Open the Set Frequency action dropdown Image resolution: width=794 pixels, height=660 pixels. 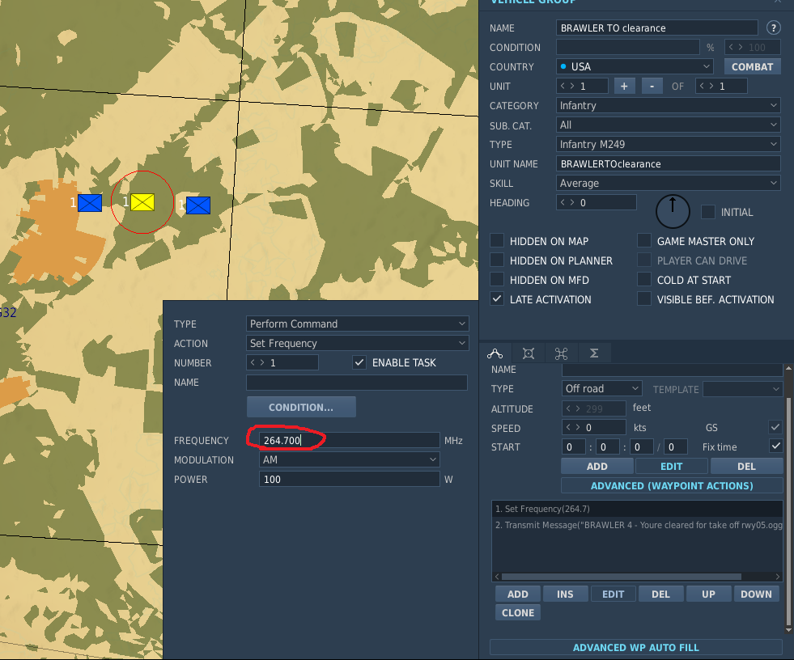(357, 343)
